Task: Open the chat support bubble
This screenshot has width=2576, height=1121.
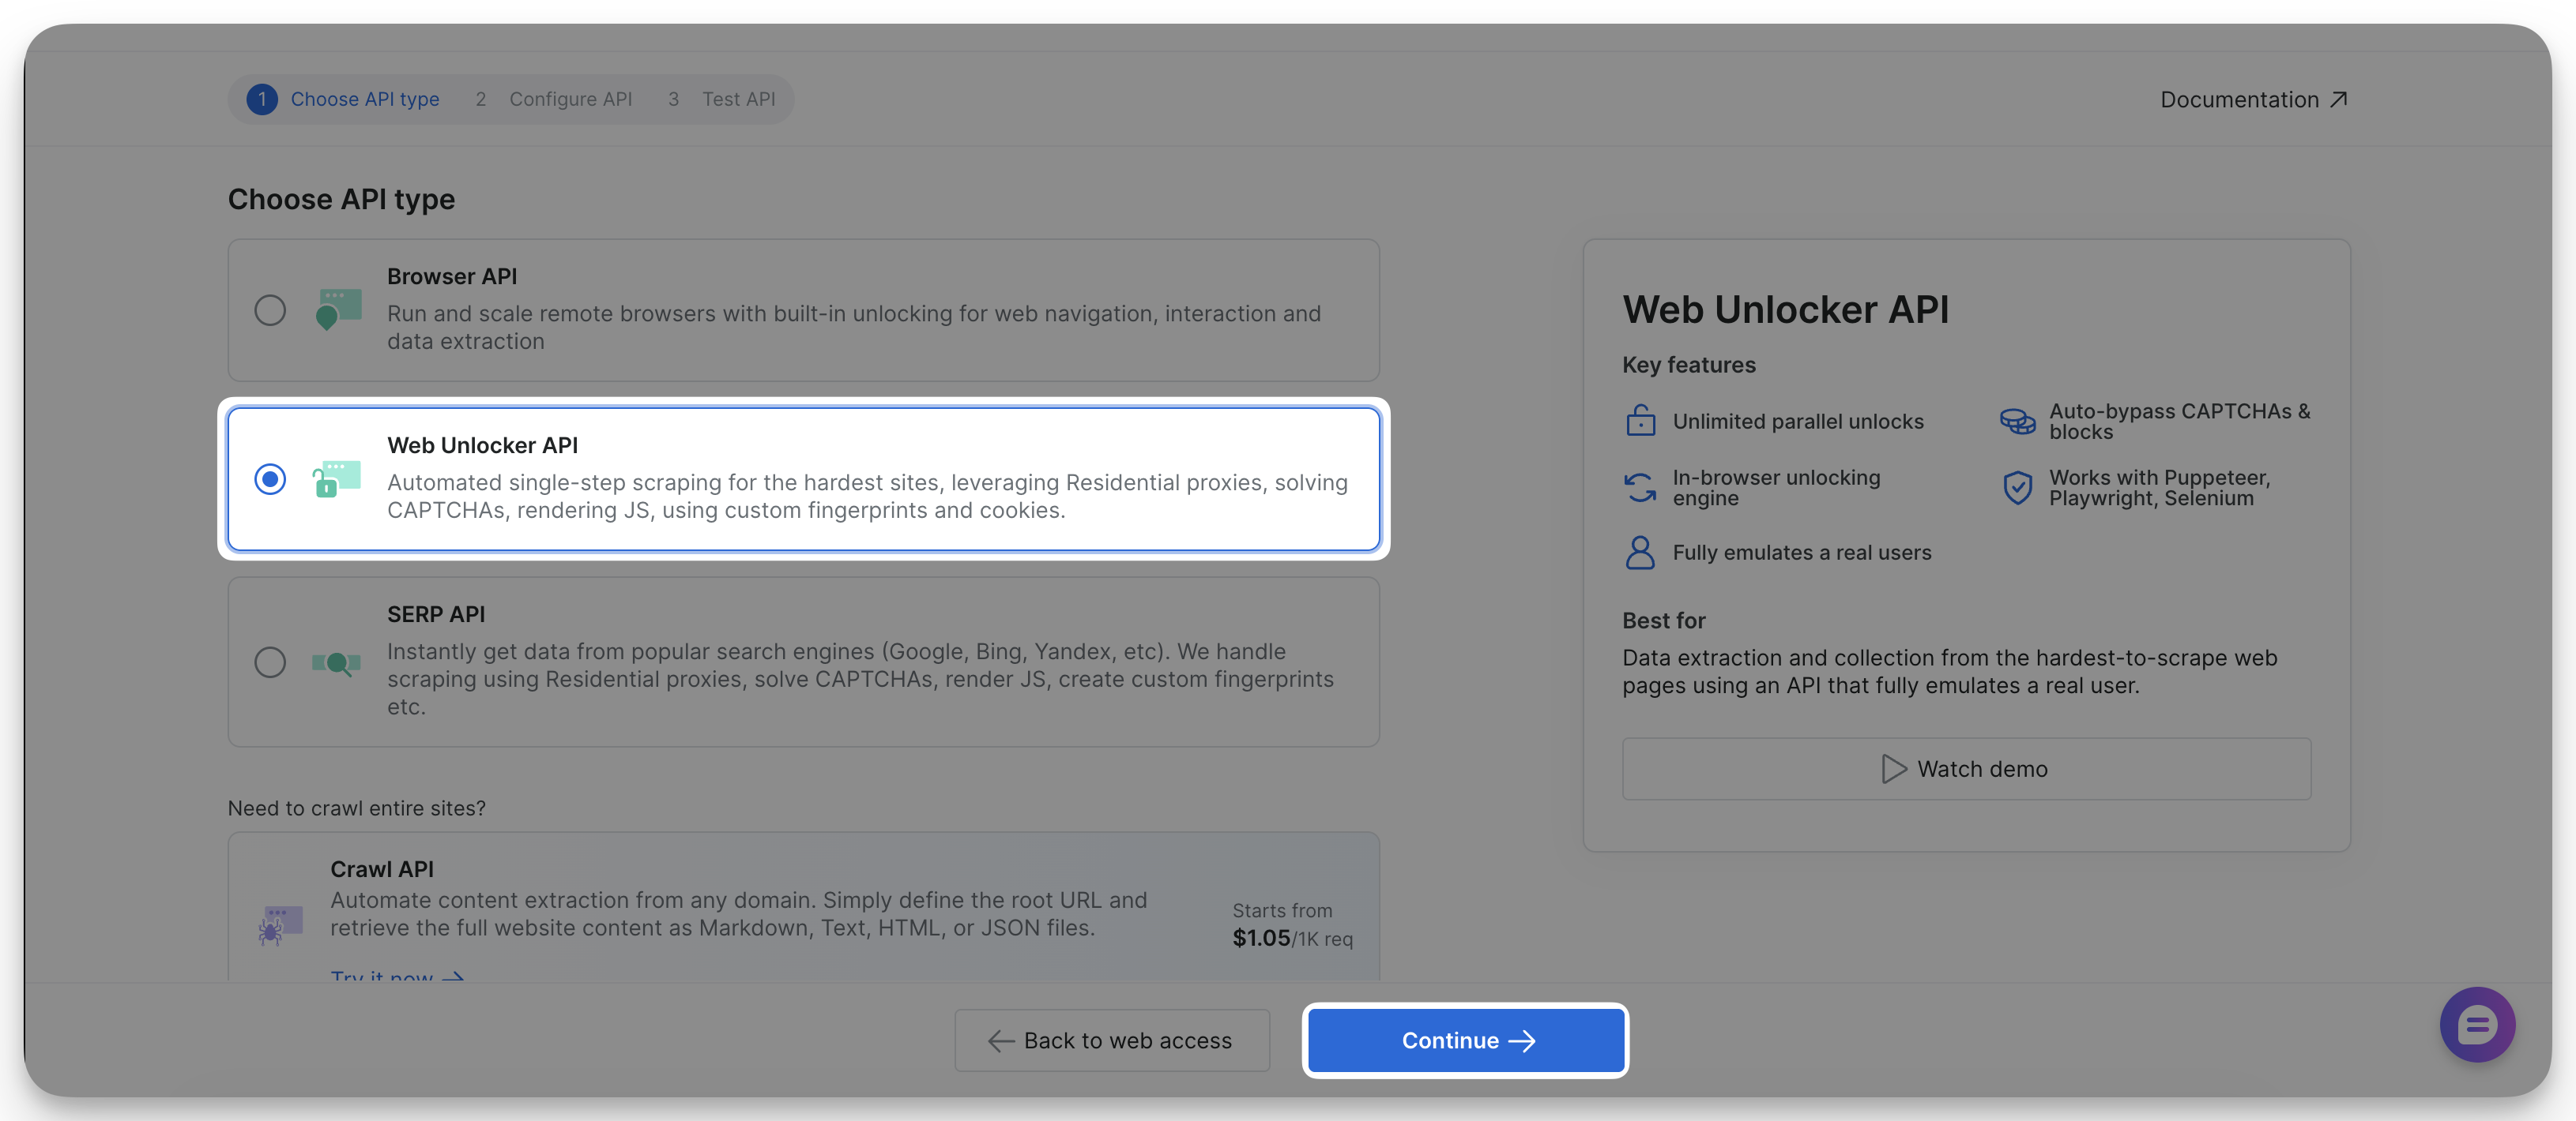Action: click(x=2477, y=1025)
